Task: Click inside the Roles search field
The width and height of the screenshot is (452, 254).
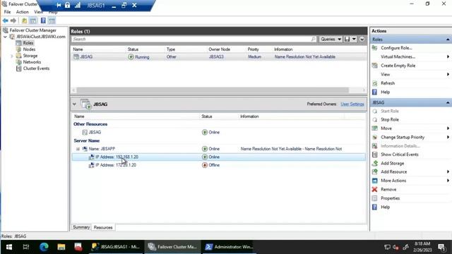Action: coord(191,39)
